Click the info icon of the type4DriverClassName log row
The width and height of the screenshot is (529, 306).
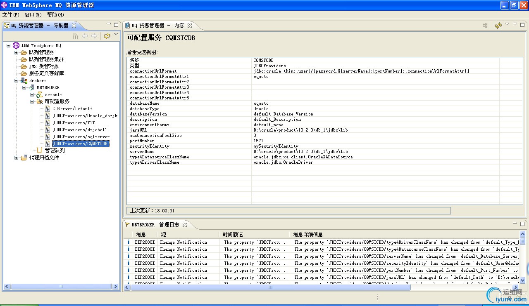click(x=128, y=242)
